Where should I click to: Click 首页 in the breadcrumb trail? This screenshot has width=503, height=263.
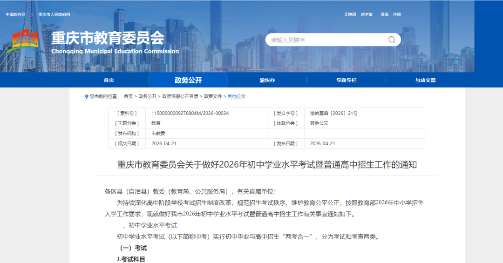pos(128,96)
